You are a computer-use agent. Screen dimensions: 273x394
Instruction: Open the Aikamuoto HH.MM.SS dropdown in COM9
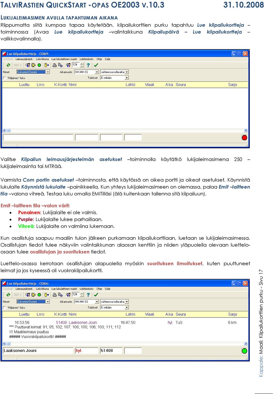[x=97, y=72]
